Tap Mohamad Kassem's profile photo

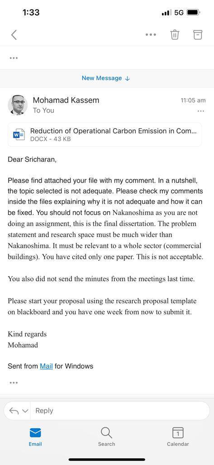[18, 105]
